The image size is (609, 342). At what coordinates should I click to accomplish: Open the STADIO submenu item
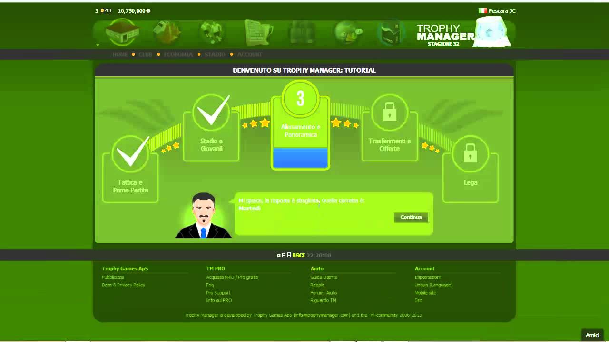215,54
